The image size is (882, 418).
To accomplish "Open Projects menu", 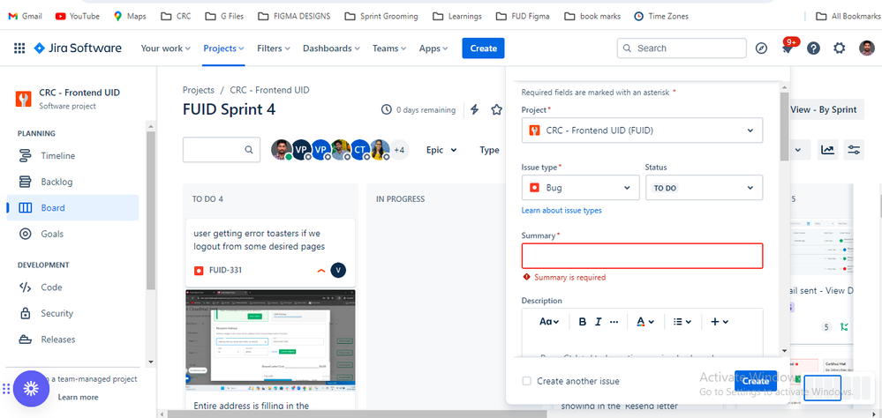I will [x=223, y=49].
